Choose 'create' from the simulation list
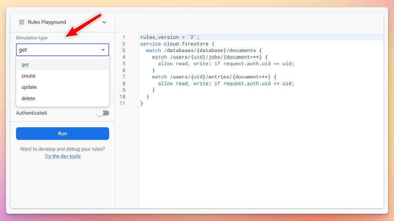 62,76
